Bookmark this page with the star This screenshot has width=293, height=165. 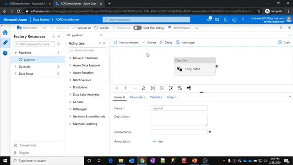[x=259, y=11]
